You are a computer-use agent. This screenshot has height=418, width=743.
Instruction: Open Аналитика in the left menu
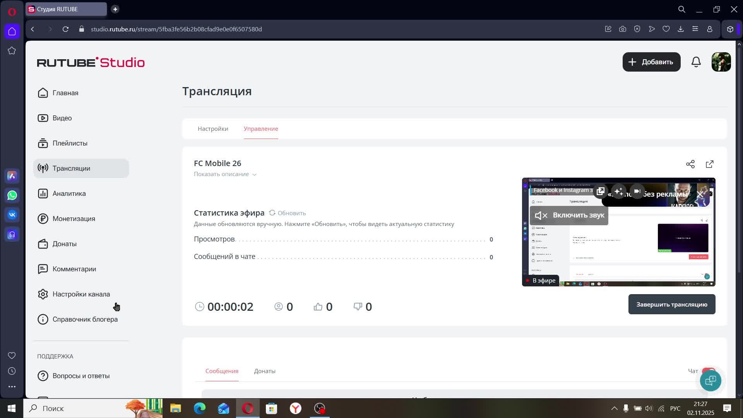[x=69, y=194]
